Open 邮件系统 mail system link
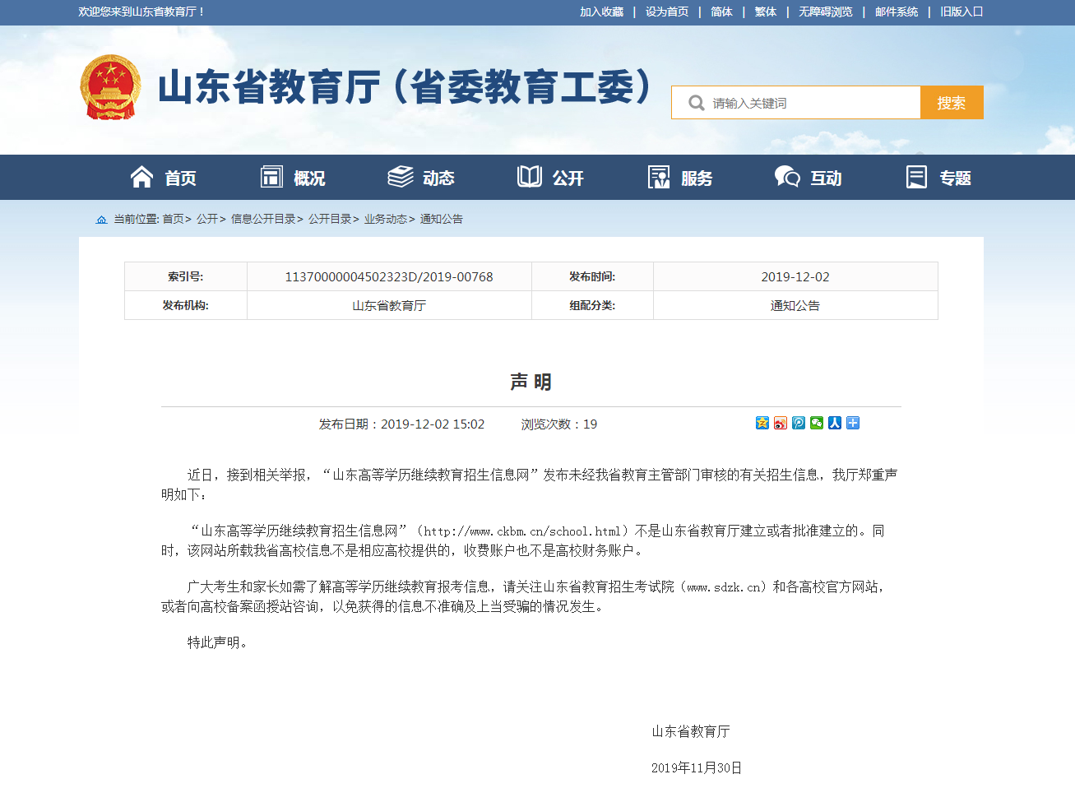Screen dimensions: 1075x802 click(896, 12)
